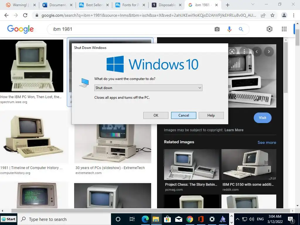Open spectrum.ieee.org IBM PC image result
300x225 pixels.
(x=32, y=66)
